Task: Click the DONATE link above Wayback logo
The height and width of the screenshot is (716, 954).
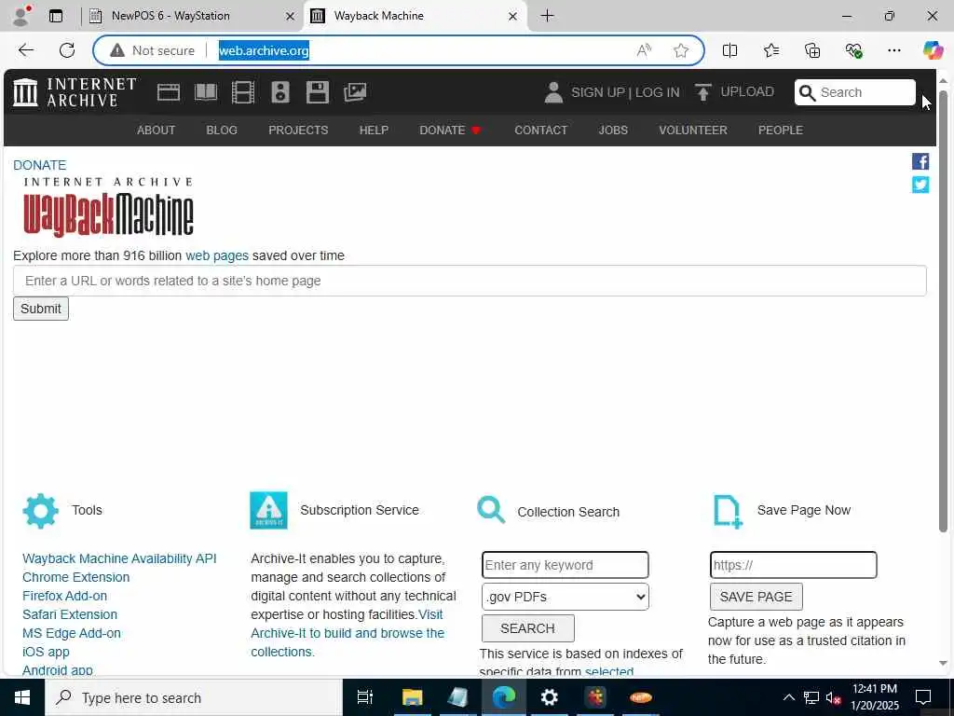Action: (39, 165)
